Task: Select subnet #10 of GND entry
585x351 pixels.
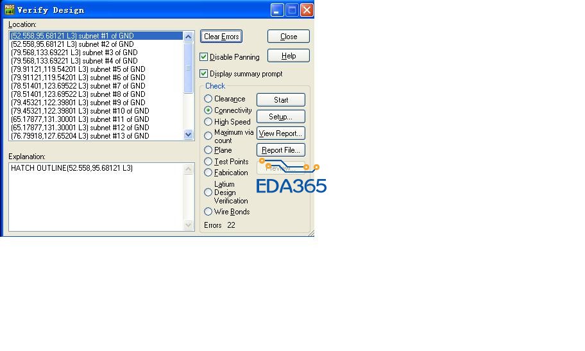Action: point(96,111)
